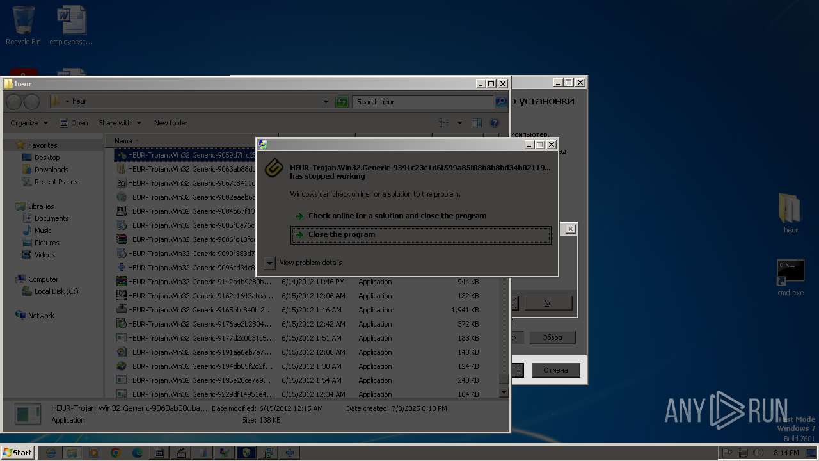
Task: Click the No button in background dialog
Action: 548,303
